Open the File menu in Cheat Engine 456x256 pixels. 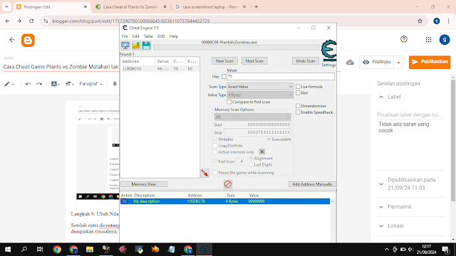click(125, 36)
